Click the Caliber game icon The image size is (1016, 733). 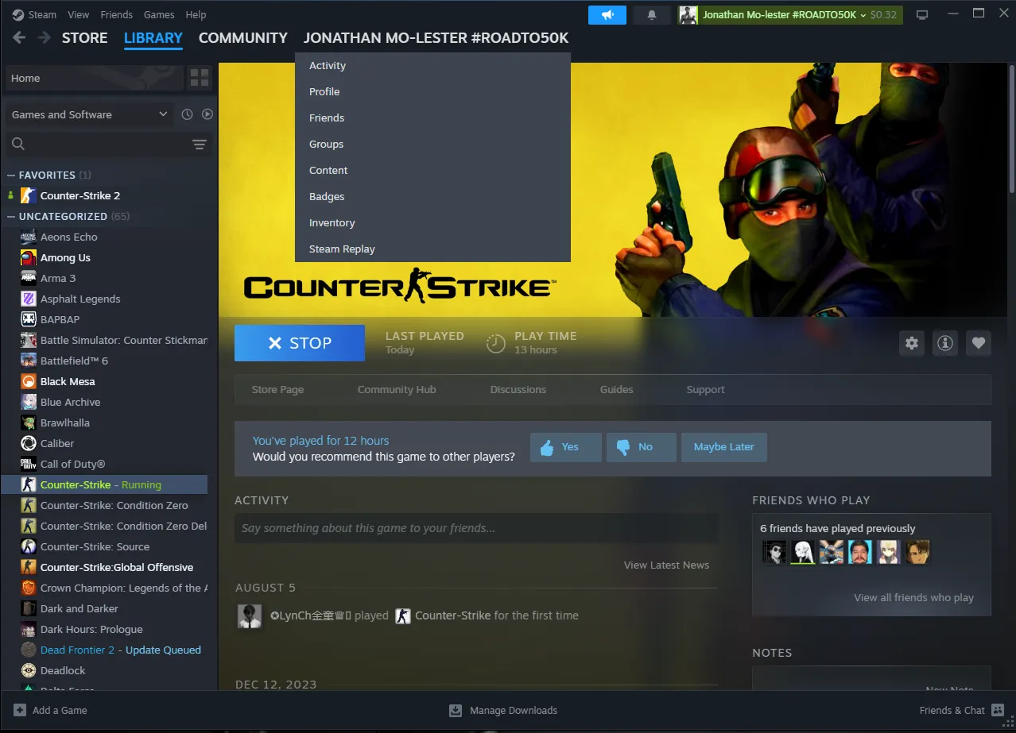tap(29, 443)
